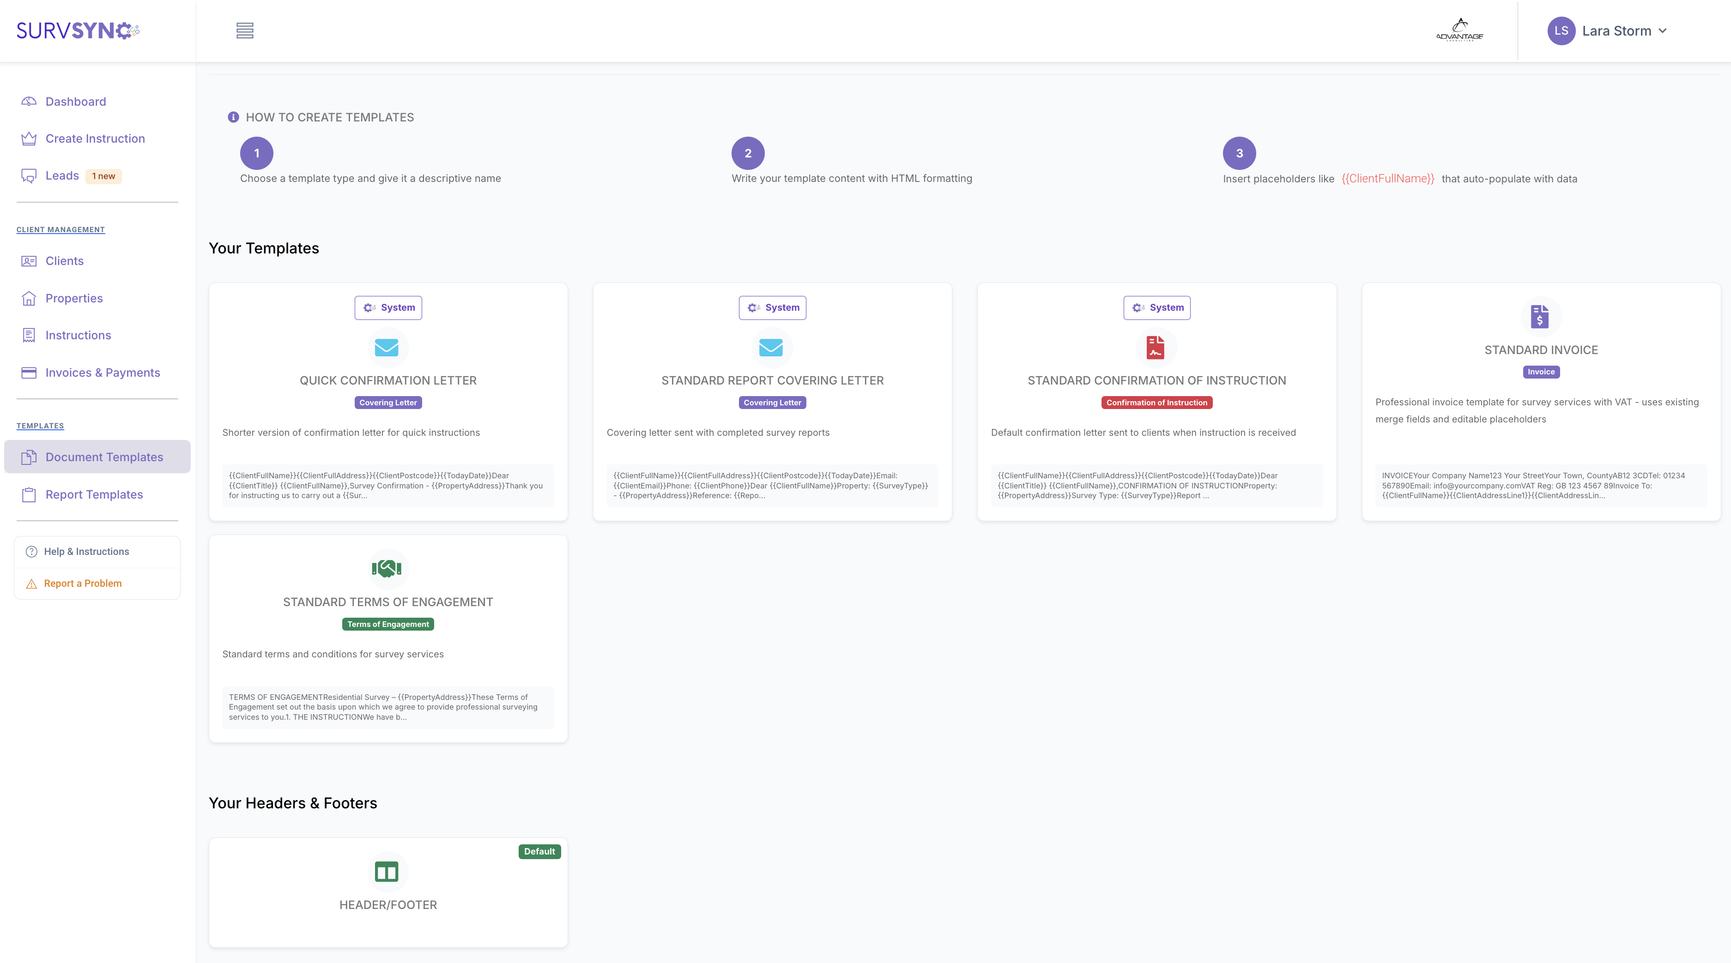
Task: Click System badge on Quick Confirmation Letter card
Action: click(388, 307)
